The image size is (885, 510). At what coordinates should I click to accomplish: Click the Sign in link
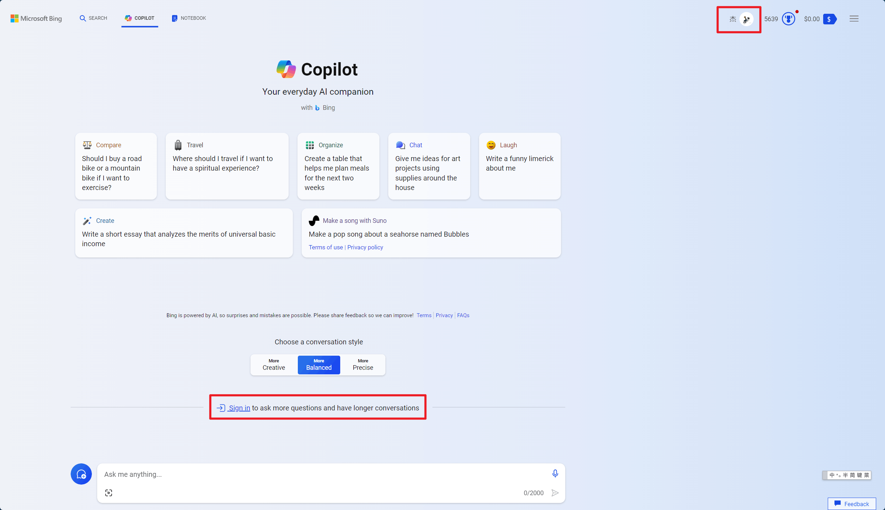(x=239, y=408)
